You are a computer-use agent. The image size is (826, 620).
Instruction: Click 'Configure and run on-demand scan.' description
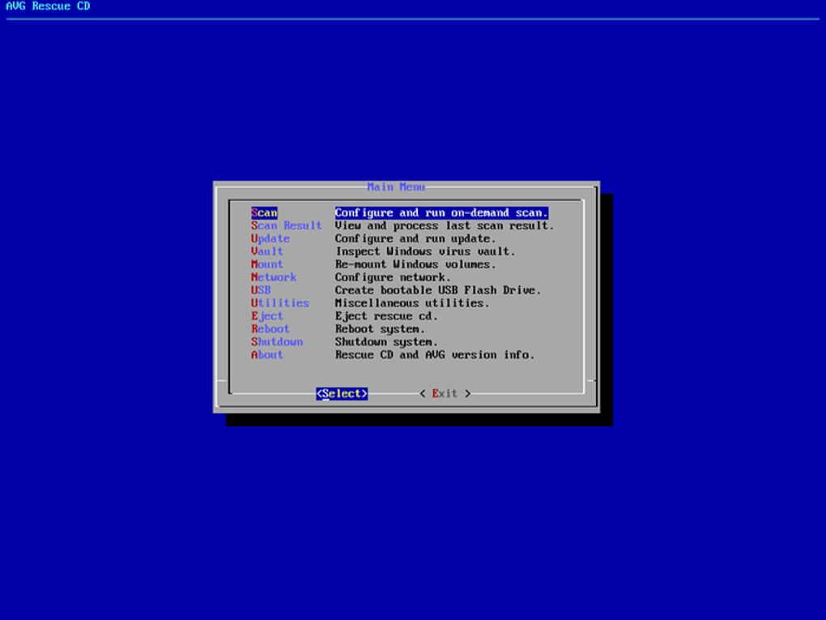point(441,213)
